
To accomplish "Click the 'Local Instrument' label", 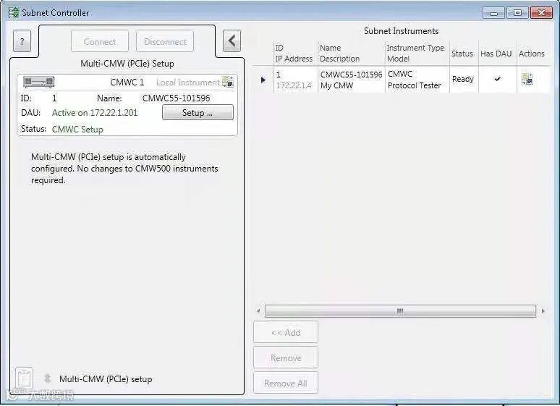I will 188,83.
